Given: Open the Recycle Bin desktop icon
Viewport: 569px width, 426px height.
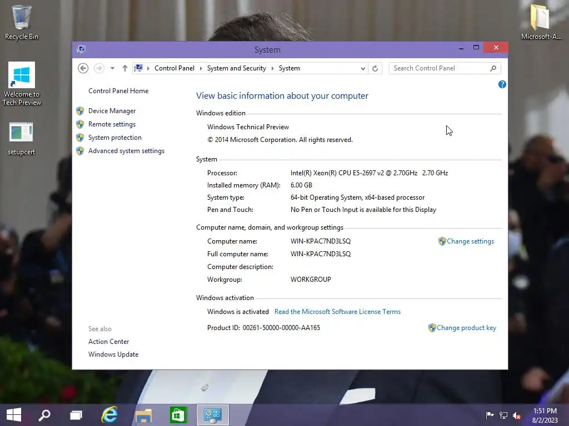Looking at the screenshot, I should [22, 22].
